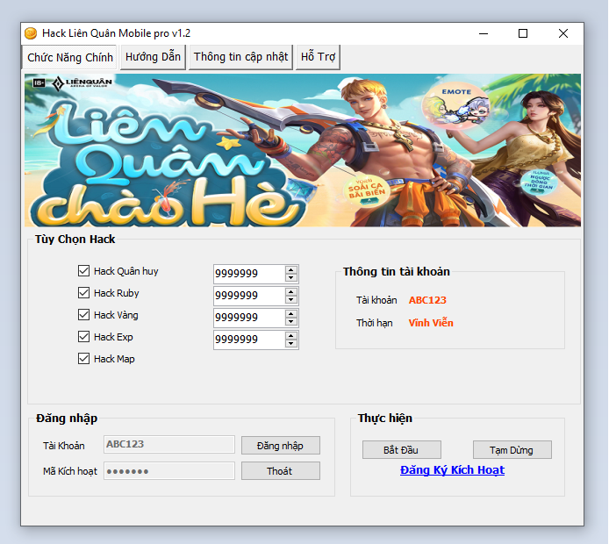Open the Đăng Ký Kích Hoạt link

click(x=452, y=470)
